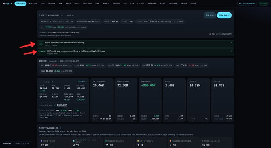The height and width of the screenshot is (148, 271).
Task: Click the Overview views counter badge
Action: coord(16,144)
